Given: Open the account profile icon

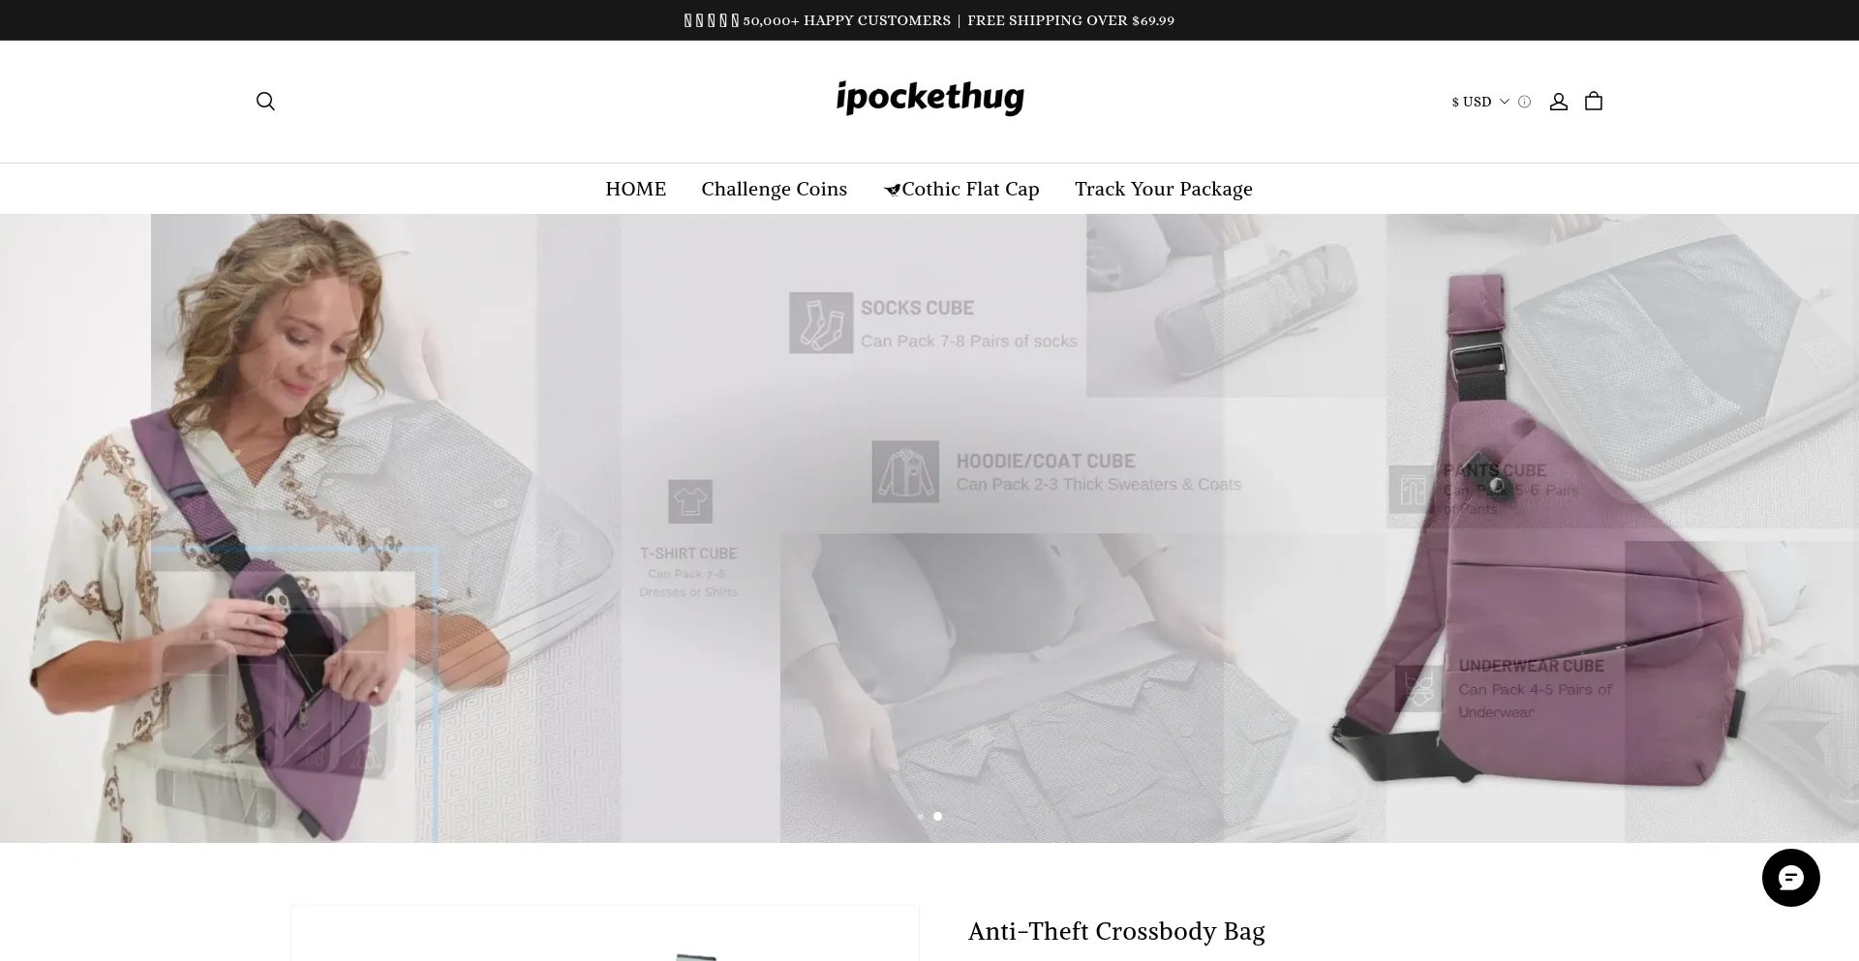Looking at the screenshot, I should (x=1558, y=102).
